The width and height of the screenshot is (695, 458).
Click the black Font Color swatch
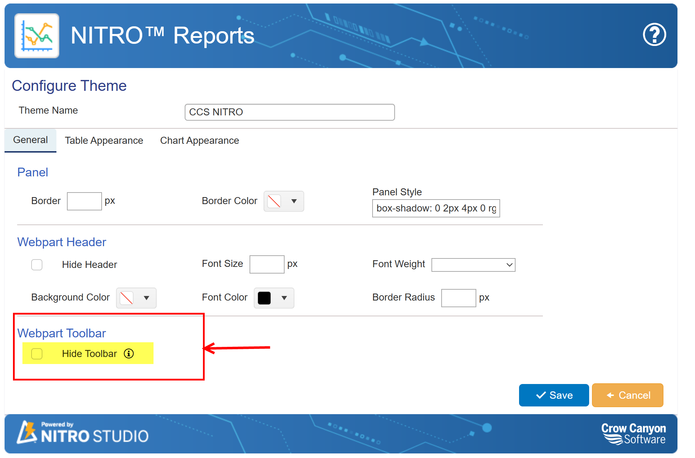[x=264, y=298]
